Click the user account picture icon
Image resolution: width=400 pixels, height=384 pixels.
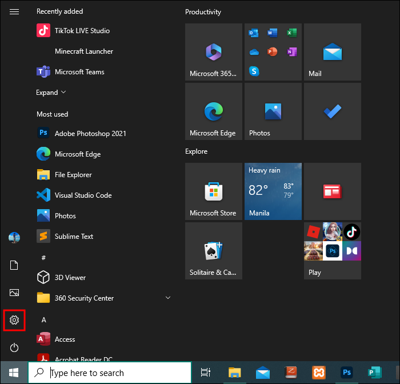point(14,237)
